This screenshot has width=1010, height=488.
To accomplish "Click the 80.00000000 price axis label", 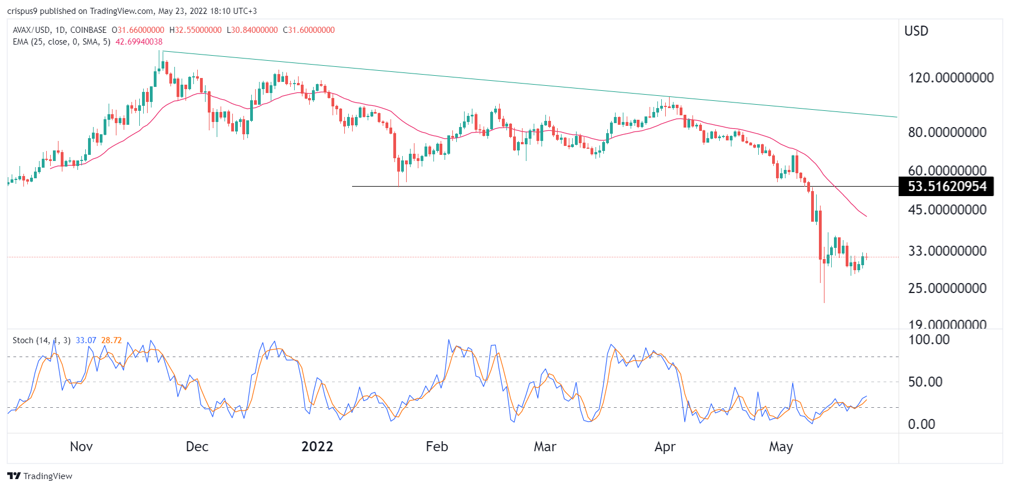I will click(947, 132).
